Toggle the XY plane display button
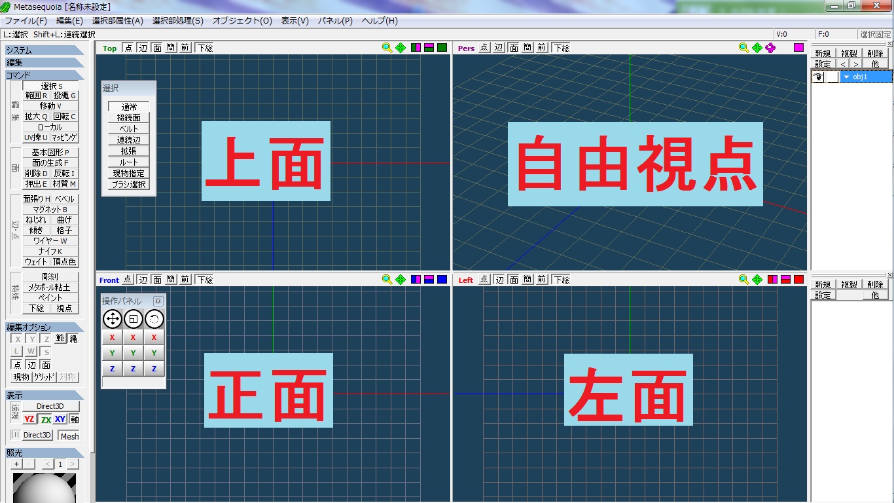894x503 pixels. [x=61, y=419]
